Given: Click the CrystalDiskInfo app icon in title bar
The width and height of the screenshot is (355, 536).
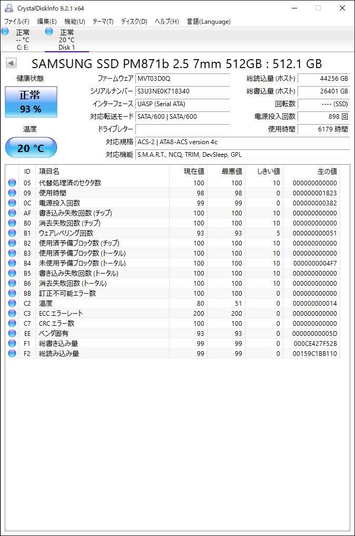Looking at the screenshot, I should pos(9,8).
